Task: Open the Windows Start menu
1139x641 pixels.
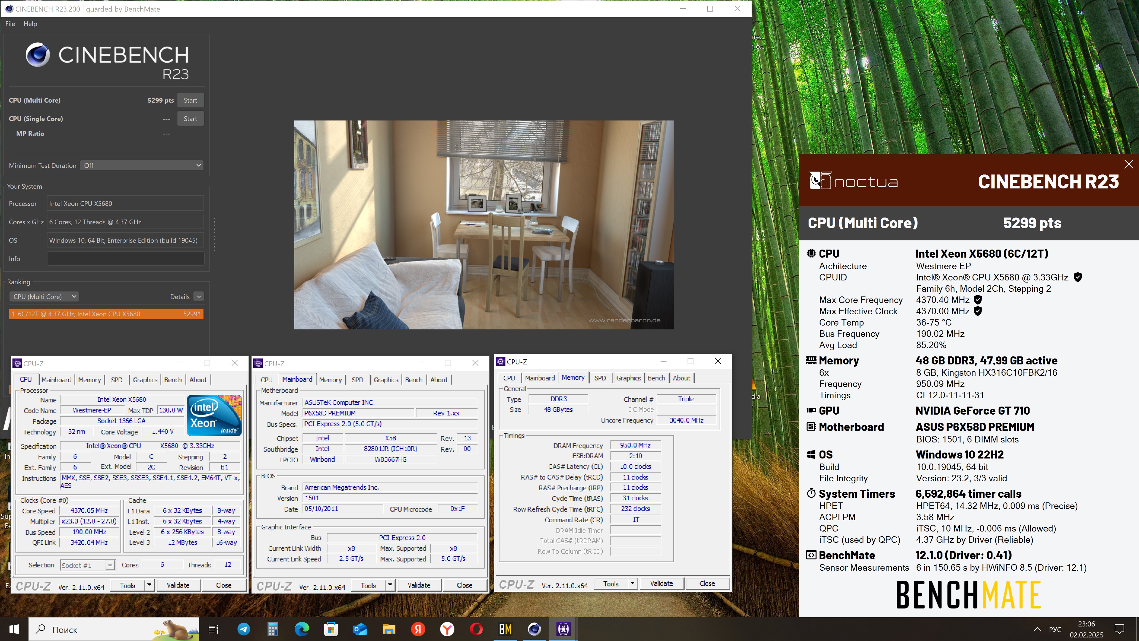Action: point(14,629)
